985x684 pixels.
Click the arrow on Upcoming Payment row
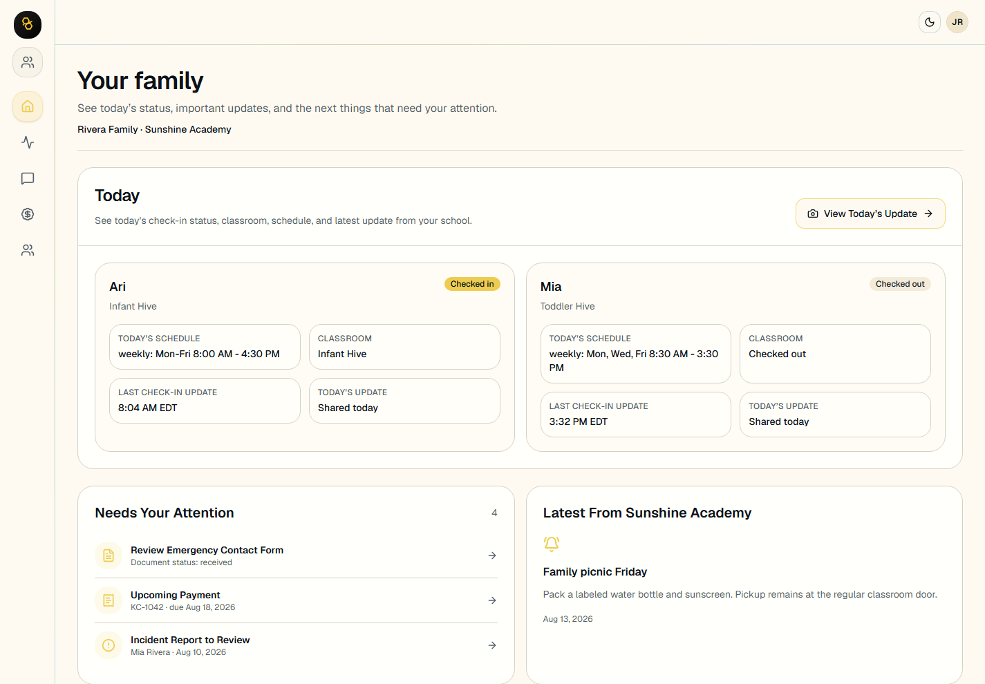click(492, 600)
